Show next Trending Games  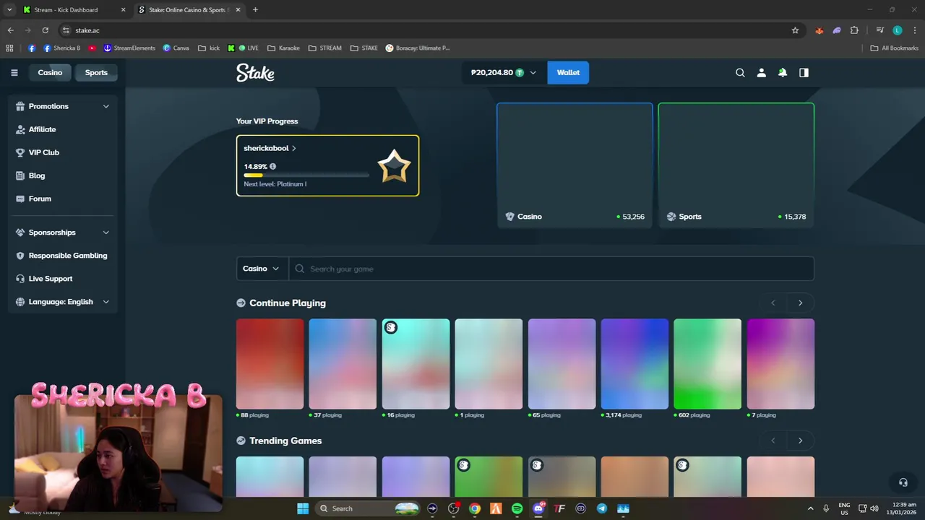(800, 441)
